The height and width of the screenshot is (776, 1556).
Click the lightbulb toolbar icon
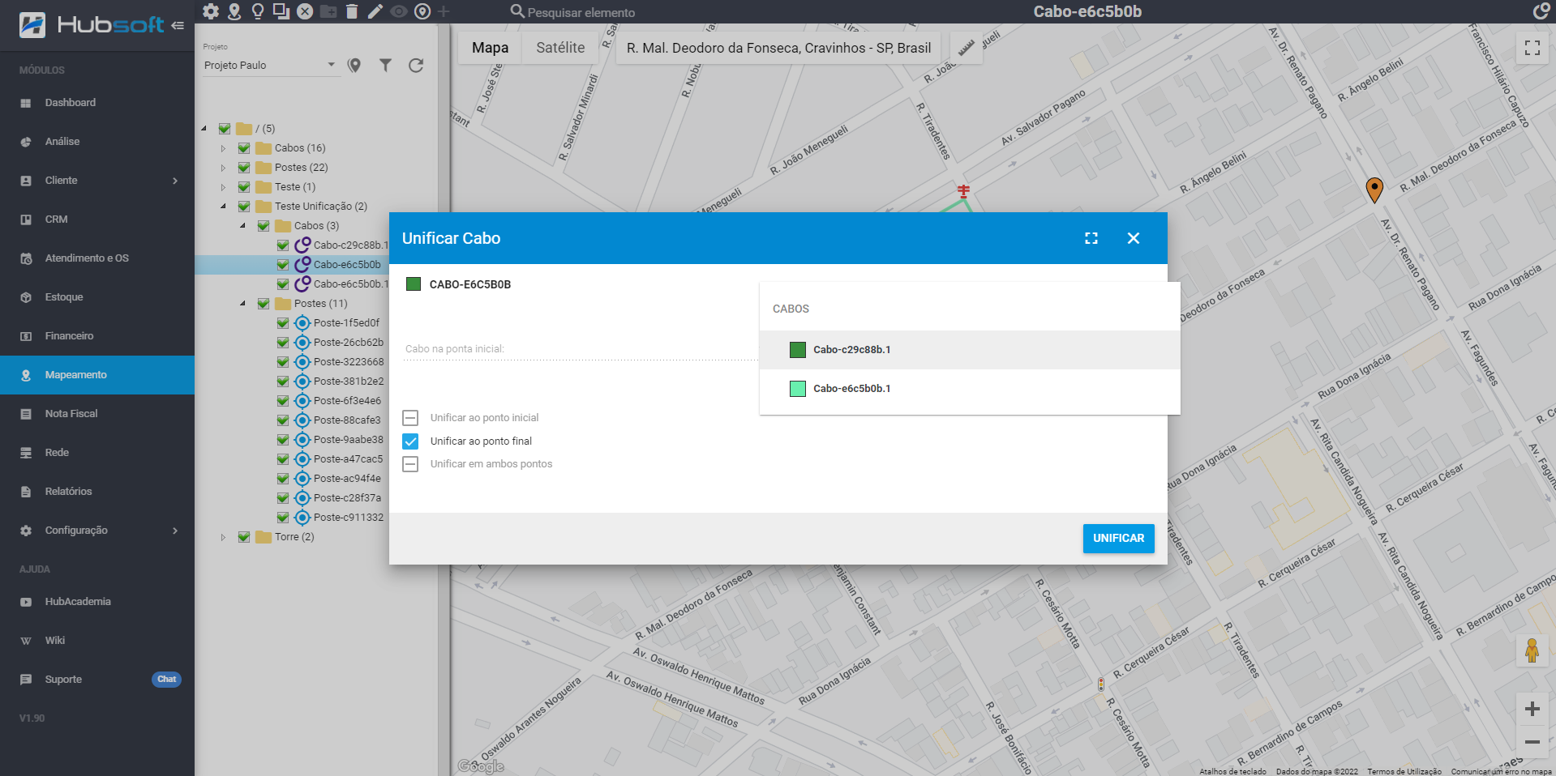click(258, 11)
